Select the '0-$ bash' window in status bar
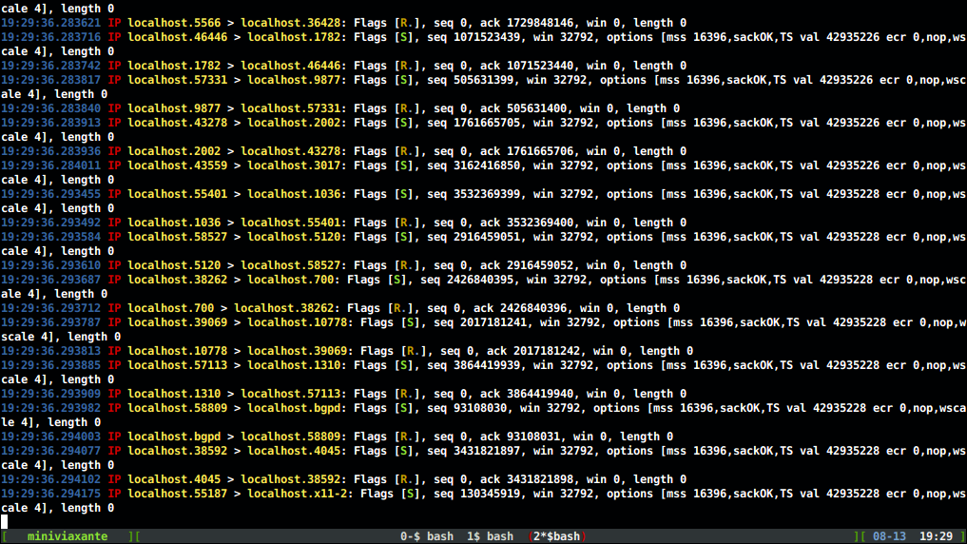The image size is (967, 544). pyautogui.click(x=427, y=536)
